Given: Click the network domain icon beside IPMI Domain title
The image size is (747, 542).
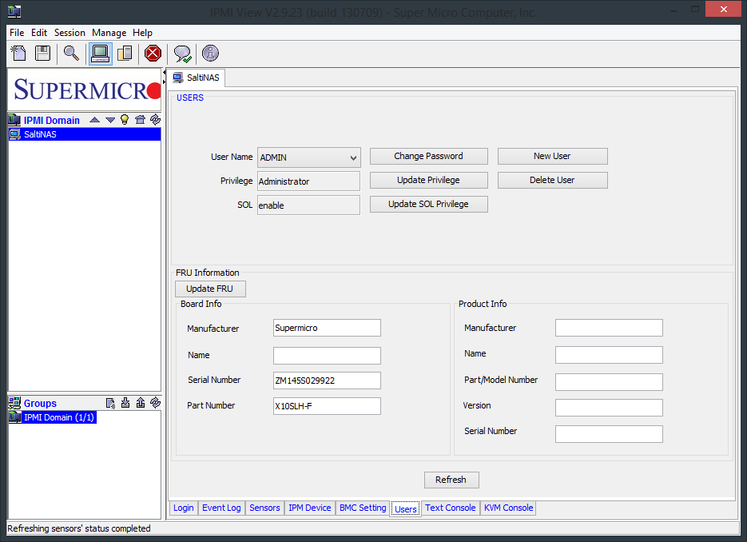Looking at the screenshot, I should coord(14,120).
